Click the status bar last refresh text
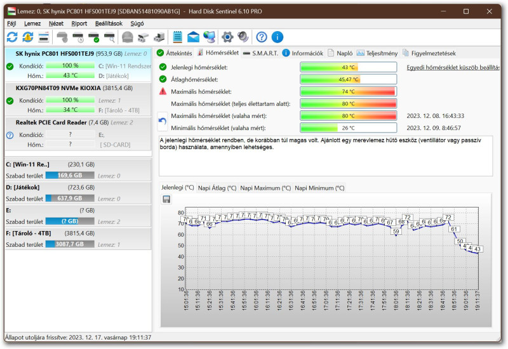The image size is (508, 349). click(x=78, y=338)
